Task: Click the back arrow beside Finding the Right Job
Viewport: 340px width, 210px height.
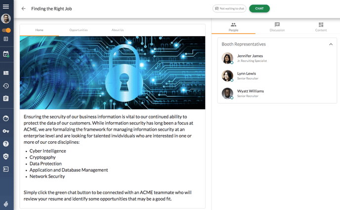Action: pos(23,9)
